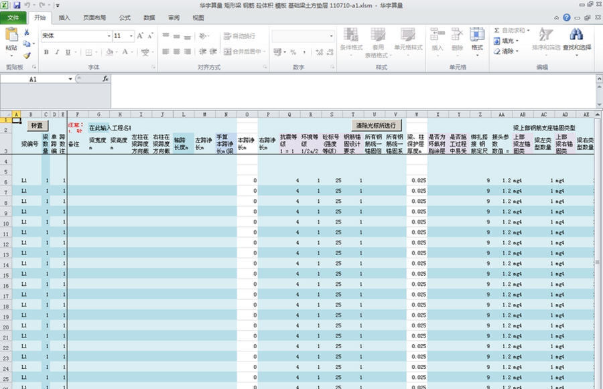Click the 清除光标所选行 button
The width and height of the screenshot is (603, 389).
click(376, 125)
